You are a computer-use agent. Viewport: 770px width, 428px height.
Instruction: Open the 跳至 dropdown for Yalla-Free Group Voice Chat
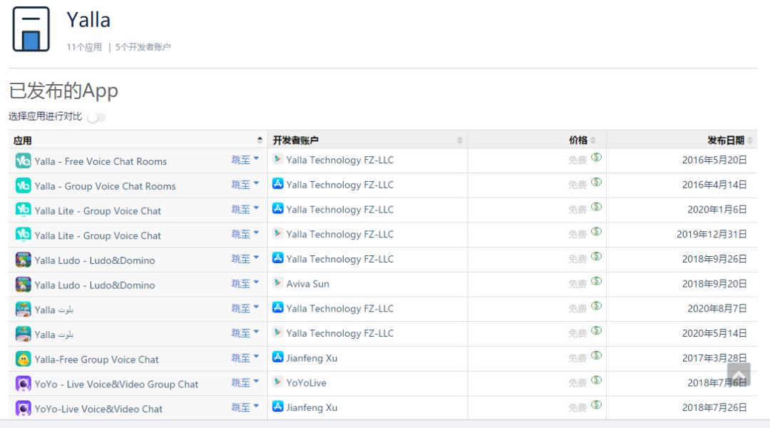click(245, 357)
